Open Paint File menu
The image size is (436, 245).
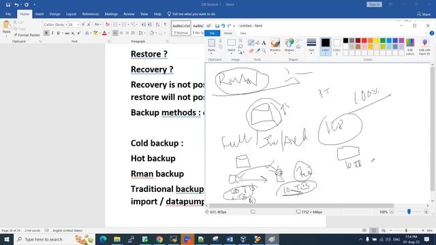point(212,33)
